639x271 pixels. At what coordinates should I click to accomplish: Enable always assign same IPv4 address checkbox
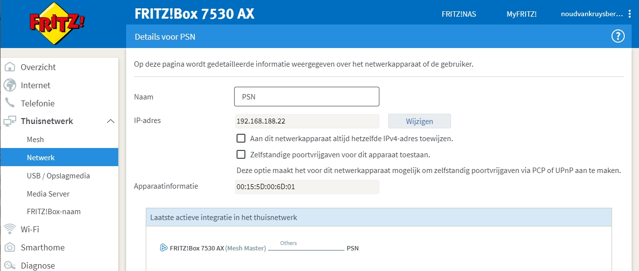[241, 138]
